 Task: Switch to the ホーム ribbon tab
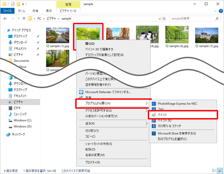pyautogui.click(x=22, y=11)
